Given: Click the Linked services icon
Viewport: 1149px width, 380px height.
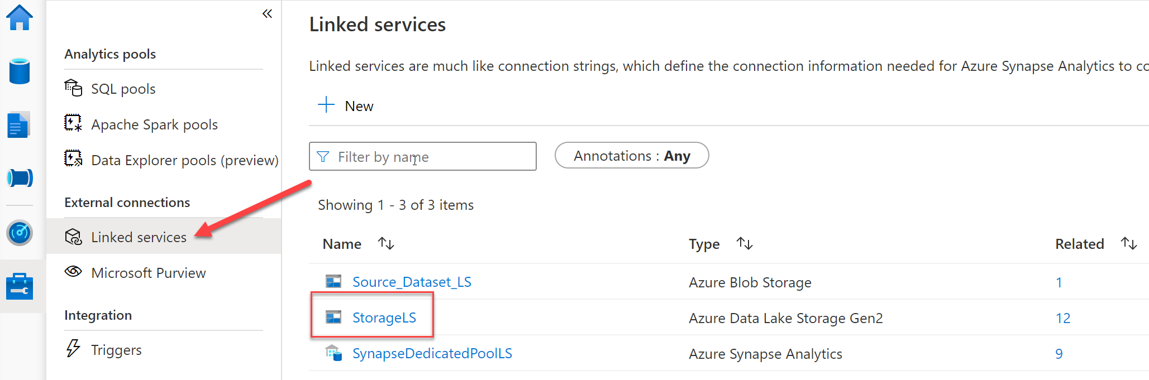Looking at the screenshot, I should (x=73, y=237).
